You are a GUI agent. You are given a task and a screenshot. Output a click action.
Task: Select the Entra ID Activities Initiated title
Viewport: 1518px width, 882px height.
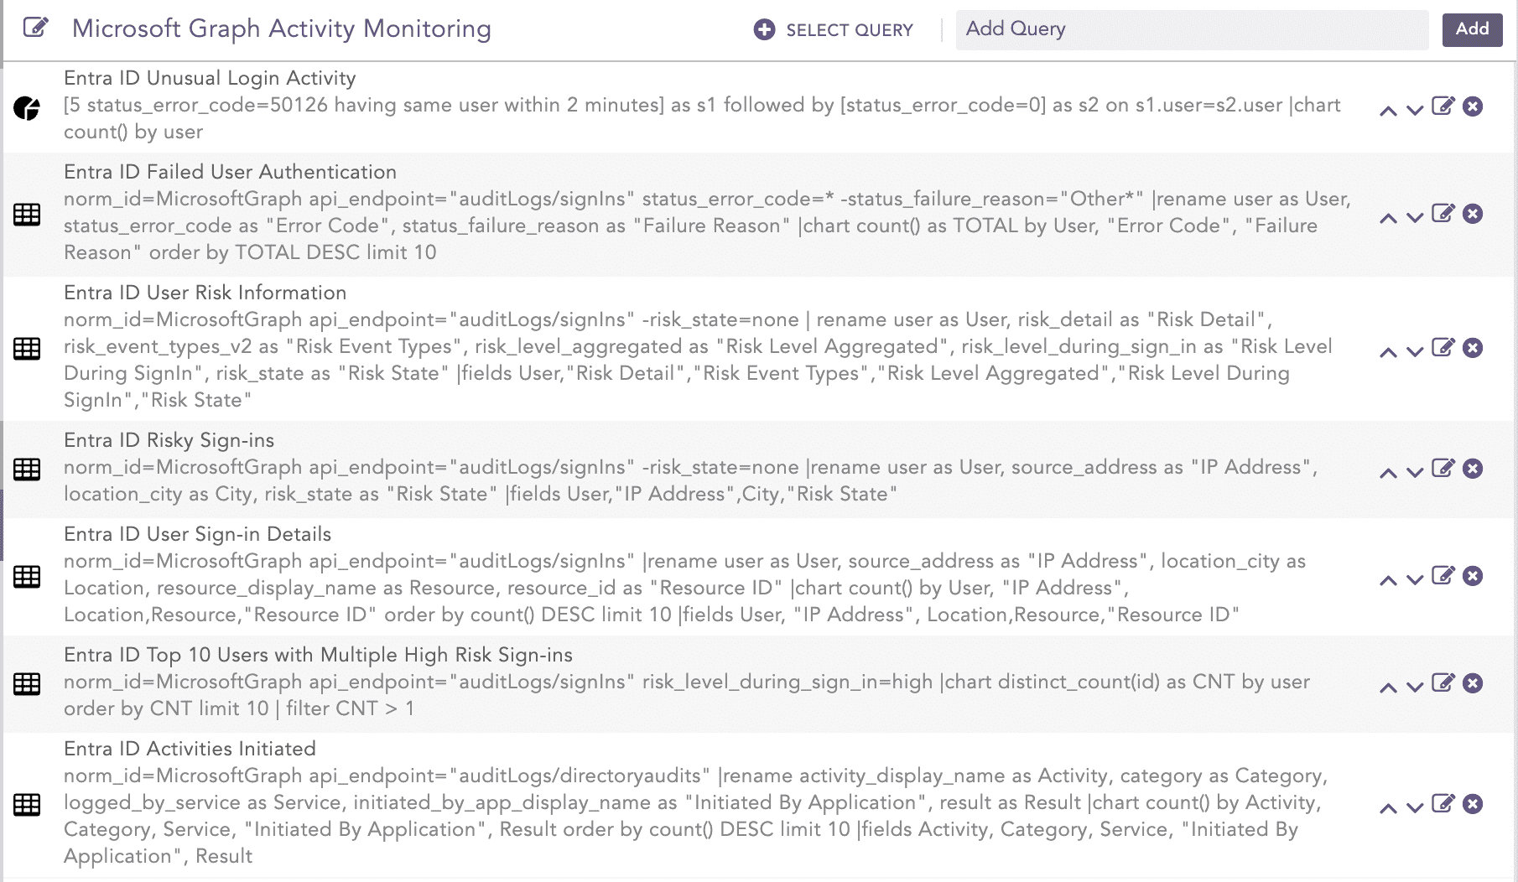coord(190,749)
